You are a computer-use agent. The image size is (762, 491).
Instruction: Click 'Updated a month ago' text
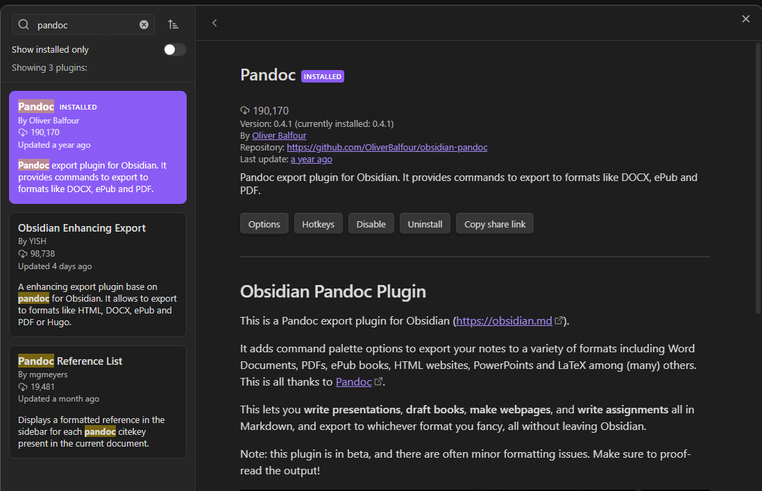click(58, 399)
